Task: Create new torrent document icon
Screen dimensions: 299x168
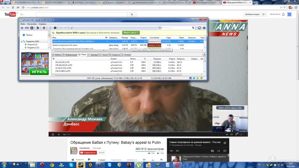Action: tap(38, 28)
